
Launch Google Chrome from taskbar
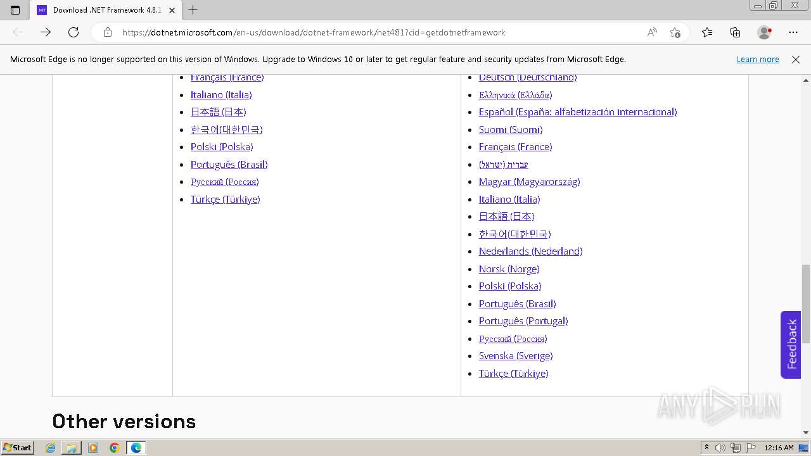click(x=115, y=448)
